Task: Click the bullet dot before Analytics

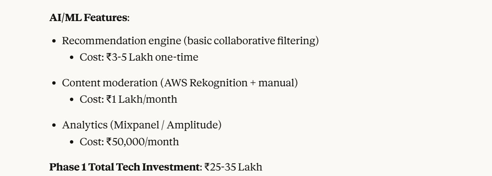Action: [x=54, y=125]
